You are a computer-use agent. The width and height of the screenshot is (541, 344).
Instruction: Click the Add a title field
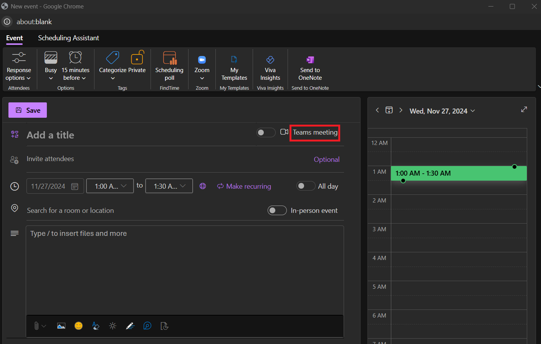140,135
